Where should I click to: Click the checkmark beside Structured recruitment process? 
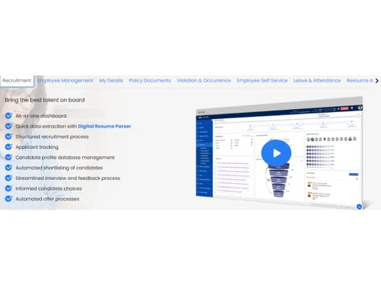tap(8, 137)
